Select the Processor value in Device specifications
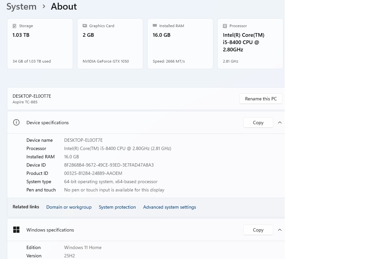Image resolution: width=381 pixels, height=259 pixels. [118, 148]
